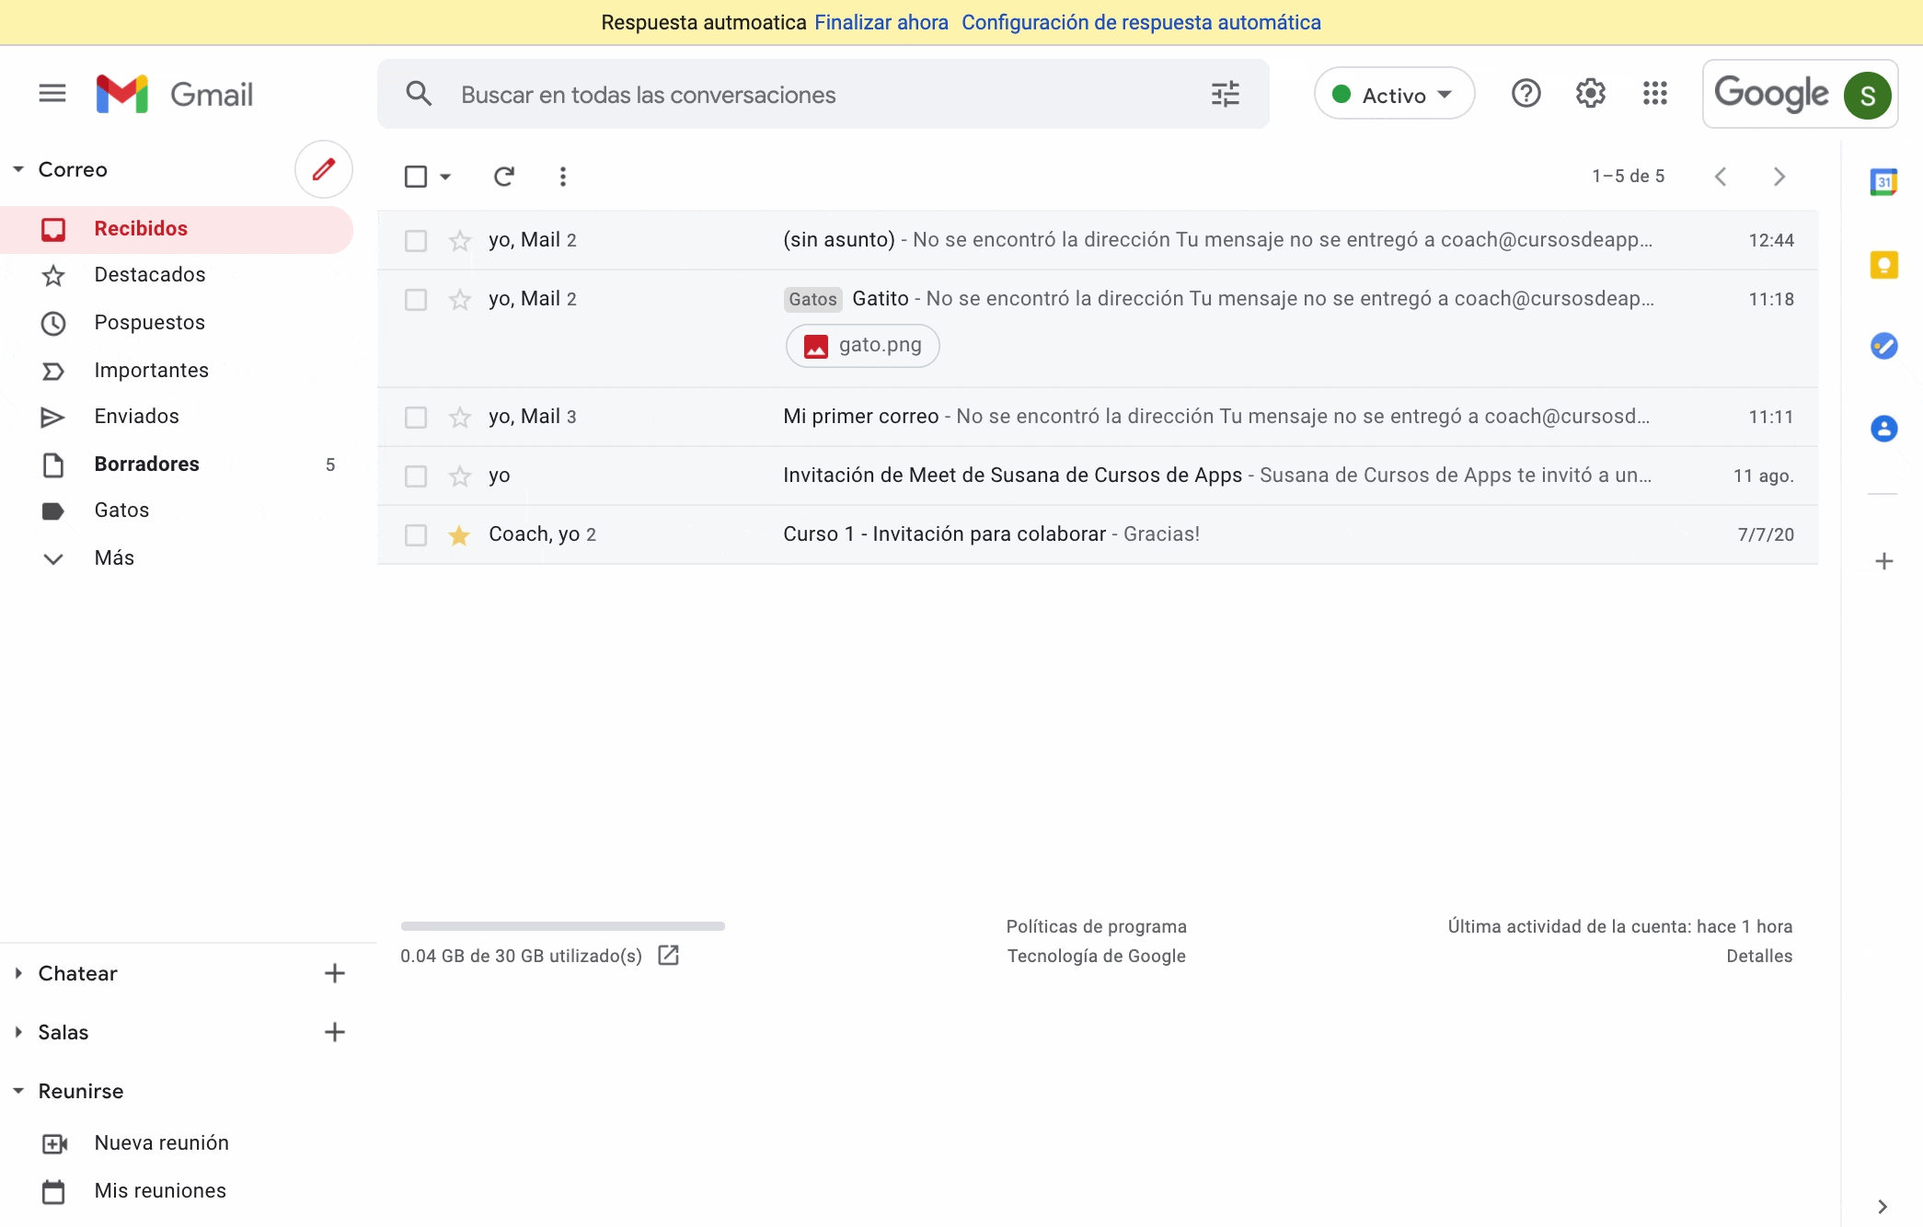Star the Mi primer correo email

coord(459,418)
